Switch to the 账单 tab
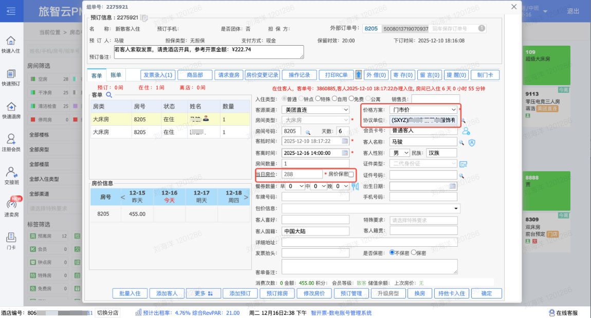Screen dimensions: 591x318 (x=116, y=75)
